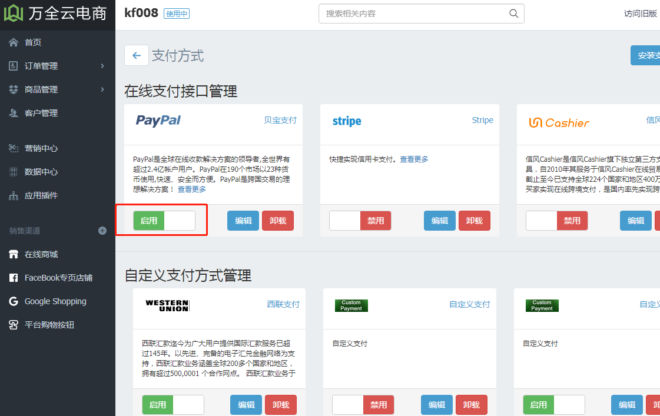Open the FaceBook专页店铺 channel icon
This screenshot has width=660, height=416.
(x=14, y=277)
